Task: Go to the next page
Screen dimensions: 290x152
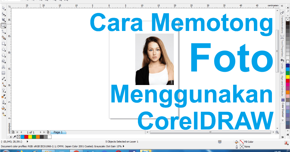Action: tap(41, 132)
